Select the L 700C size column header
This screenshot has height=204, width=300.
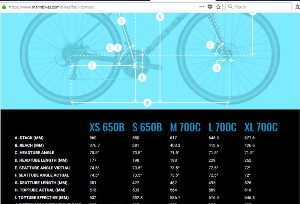tap(222, 127)
